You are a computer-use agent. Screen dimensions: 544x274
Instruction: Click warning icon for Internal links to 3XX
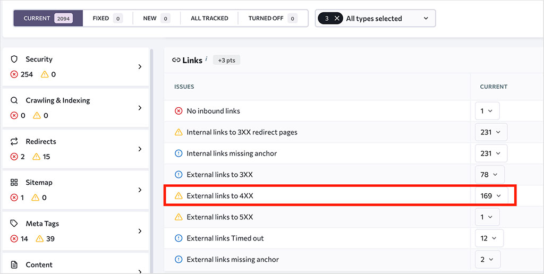pos(178,132)
